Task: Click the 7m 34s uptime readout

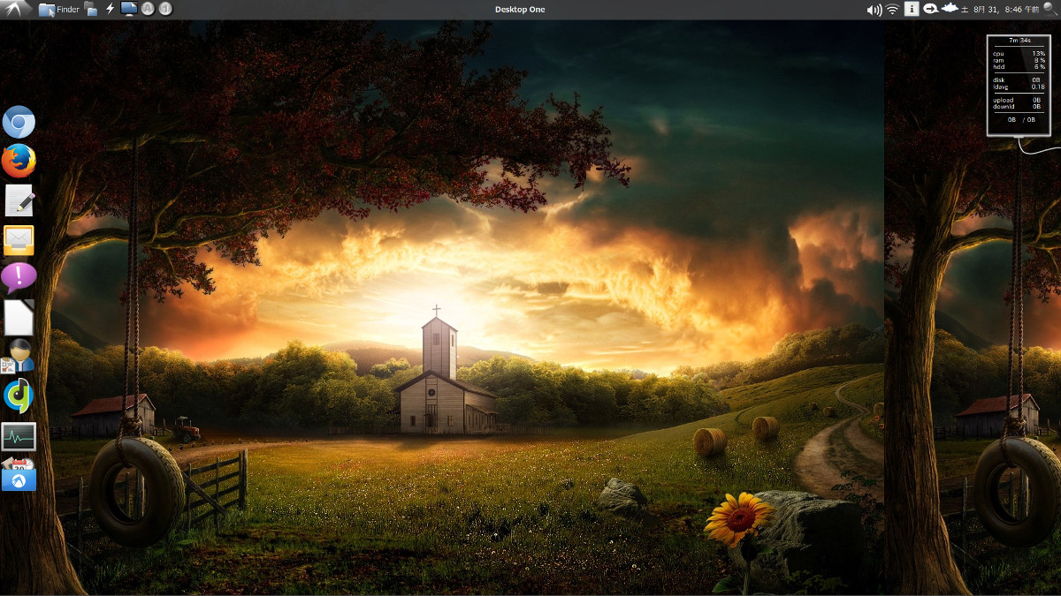Action: coord(1019,41)
